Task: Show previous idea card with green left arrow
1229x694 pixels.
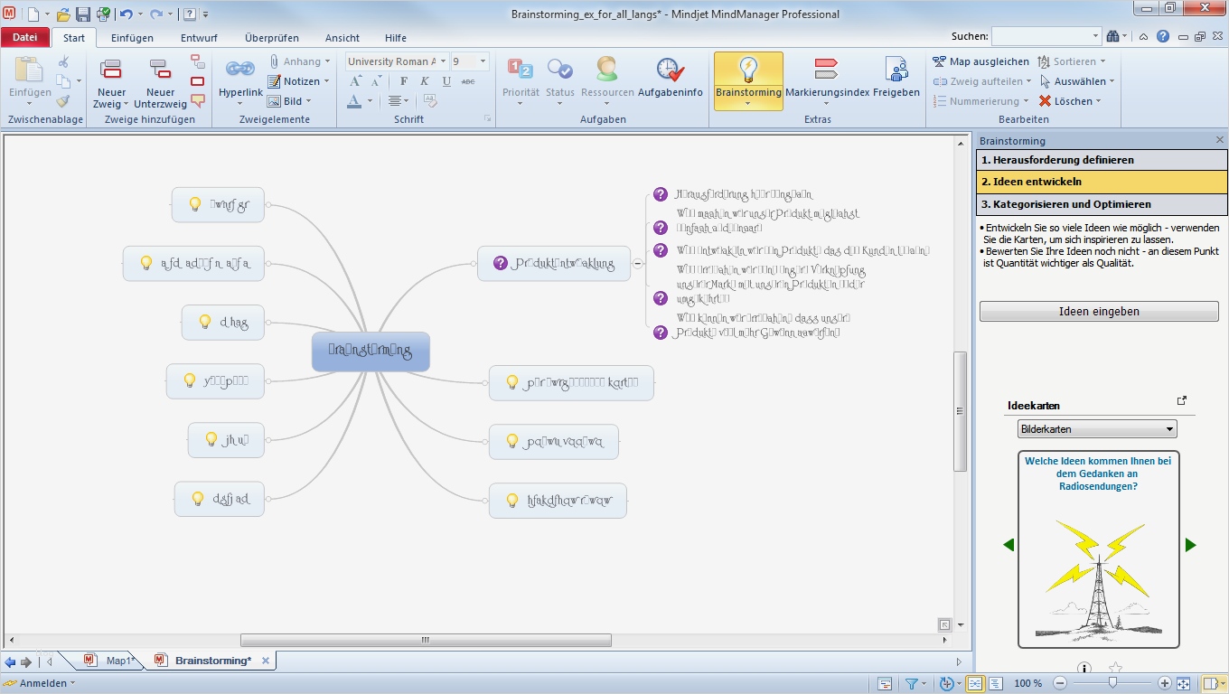Action: pyautogui.click(x=1009, y=545)
